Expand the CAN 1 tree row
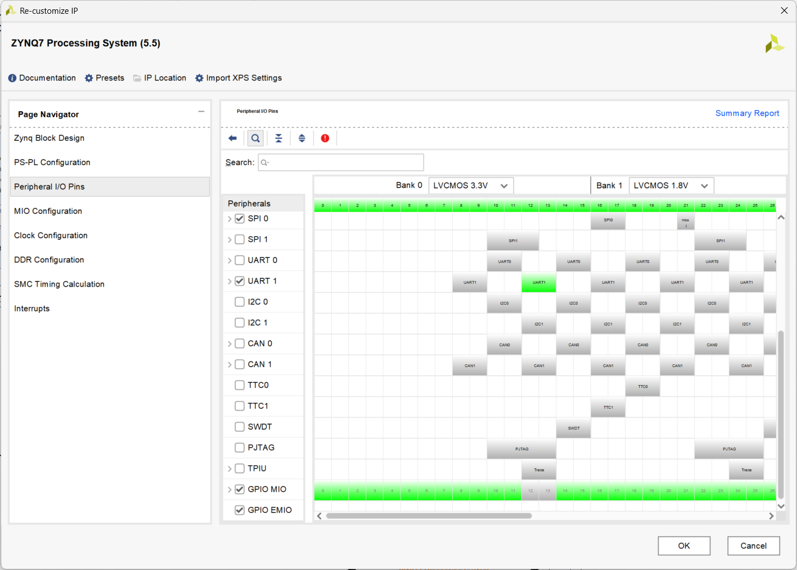797x570 pixels. 229,365
